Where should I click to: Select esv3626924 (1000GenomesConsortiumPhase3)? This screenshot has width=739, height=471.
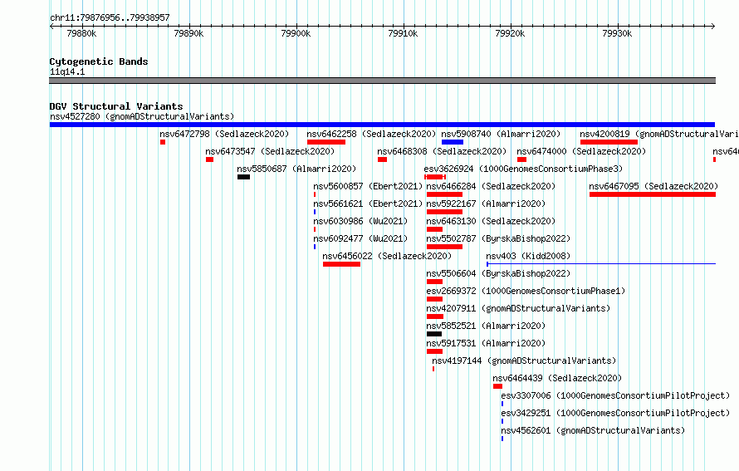tap(523, 169)
